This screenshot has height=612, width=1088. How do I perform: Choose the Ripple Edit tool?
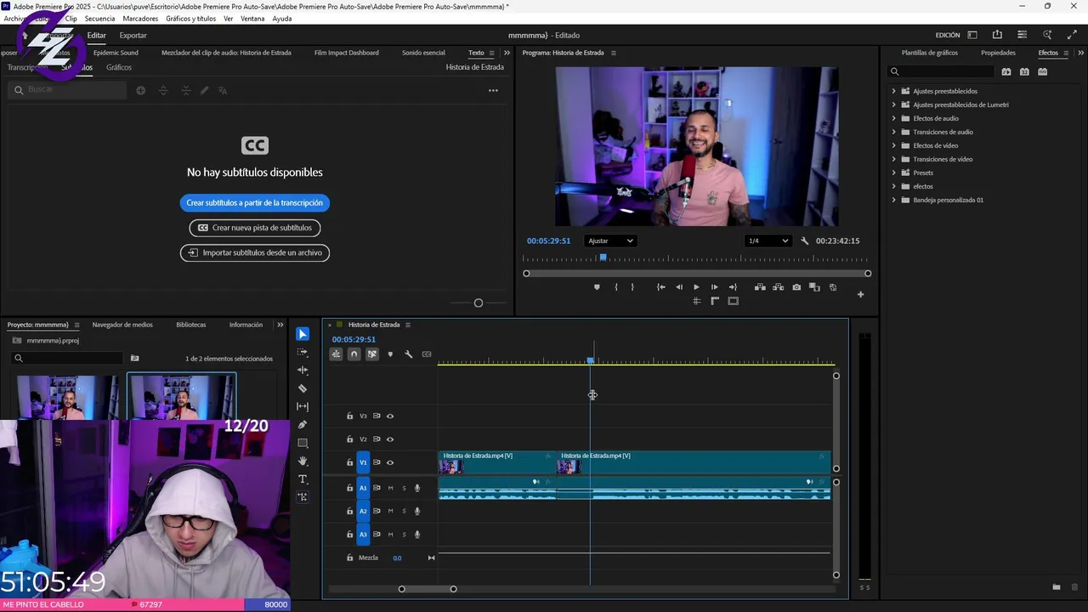point(303,371)
